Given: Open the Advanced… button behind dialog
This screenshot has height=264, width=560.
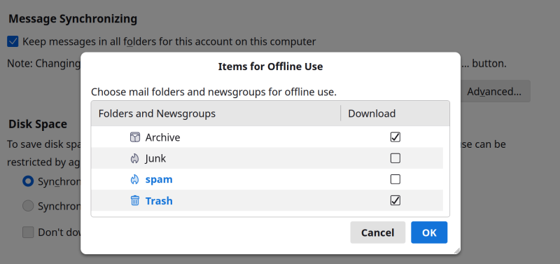Looking at the screenshot, I should 495,92.
